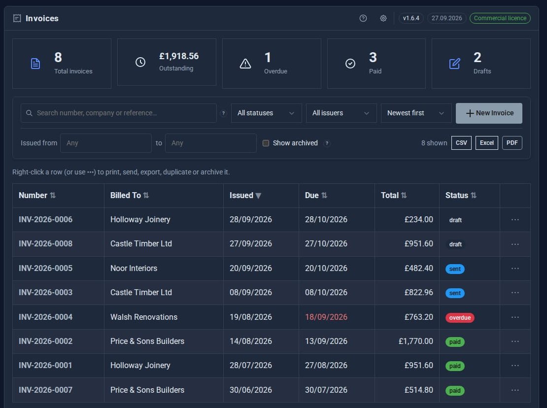Export invoices as CSV
This screenshot has height=408, width=547.
pos(461,143)
